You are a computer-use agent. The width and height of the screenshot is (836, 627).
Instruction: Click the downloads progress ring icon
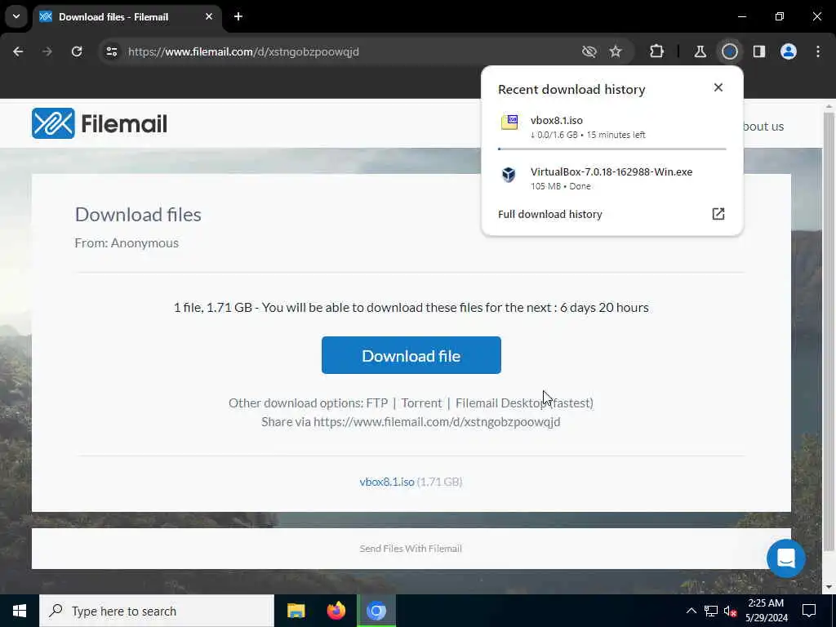point(729,51)
